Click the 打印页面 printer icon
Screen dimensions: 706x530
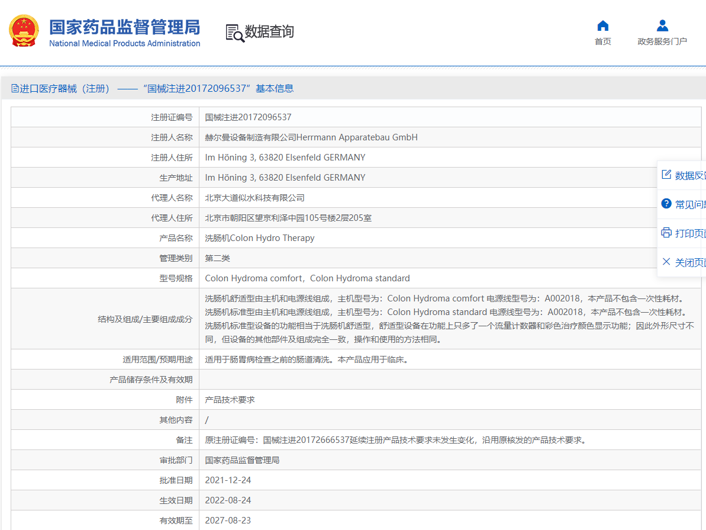(666, 233)
